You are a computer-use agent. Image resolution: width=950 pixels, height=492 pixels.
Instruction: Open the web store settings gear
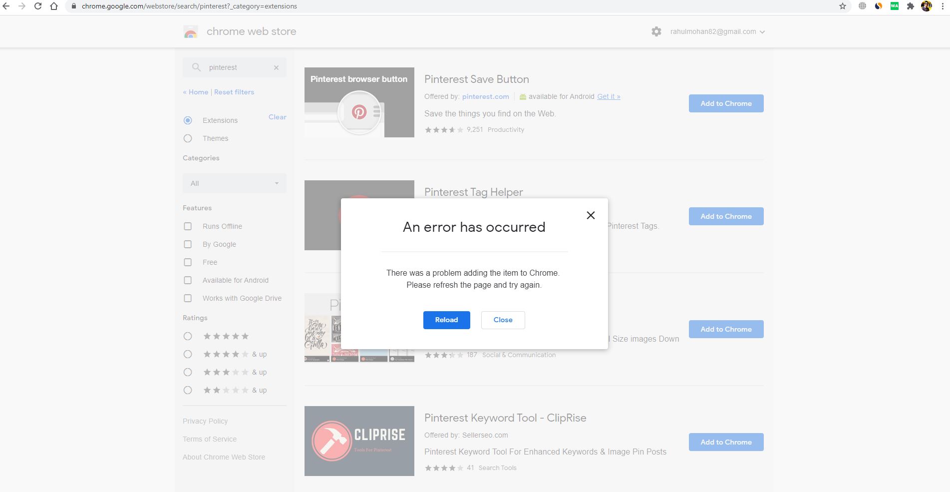click(x=656, y=31)
